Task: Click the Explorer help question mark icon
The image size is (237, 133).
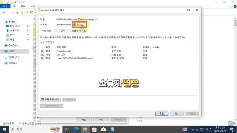Action: 235,6
